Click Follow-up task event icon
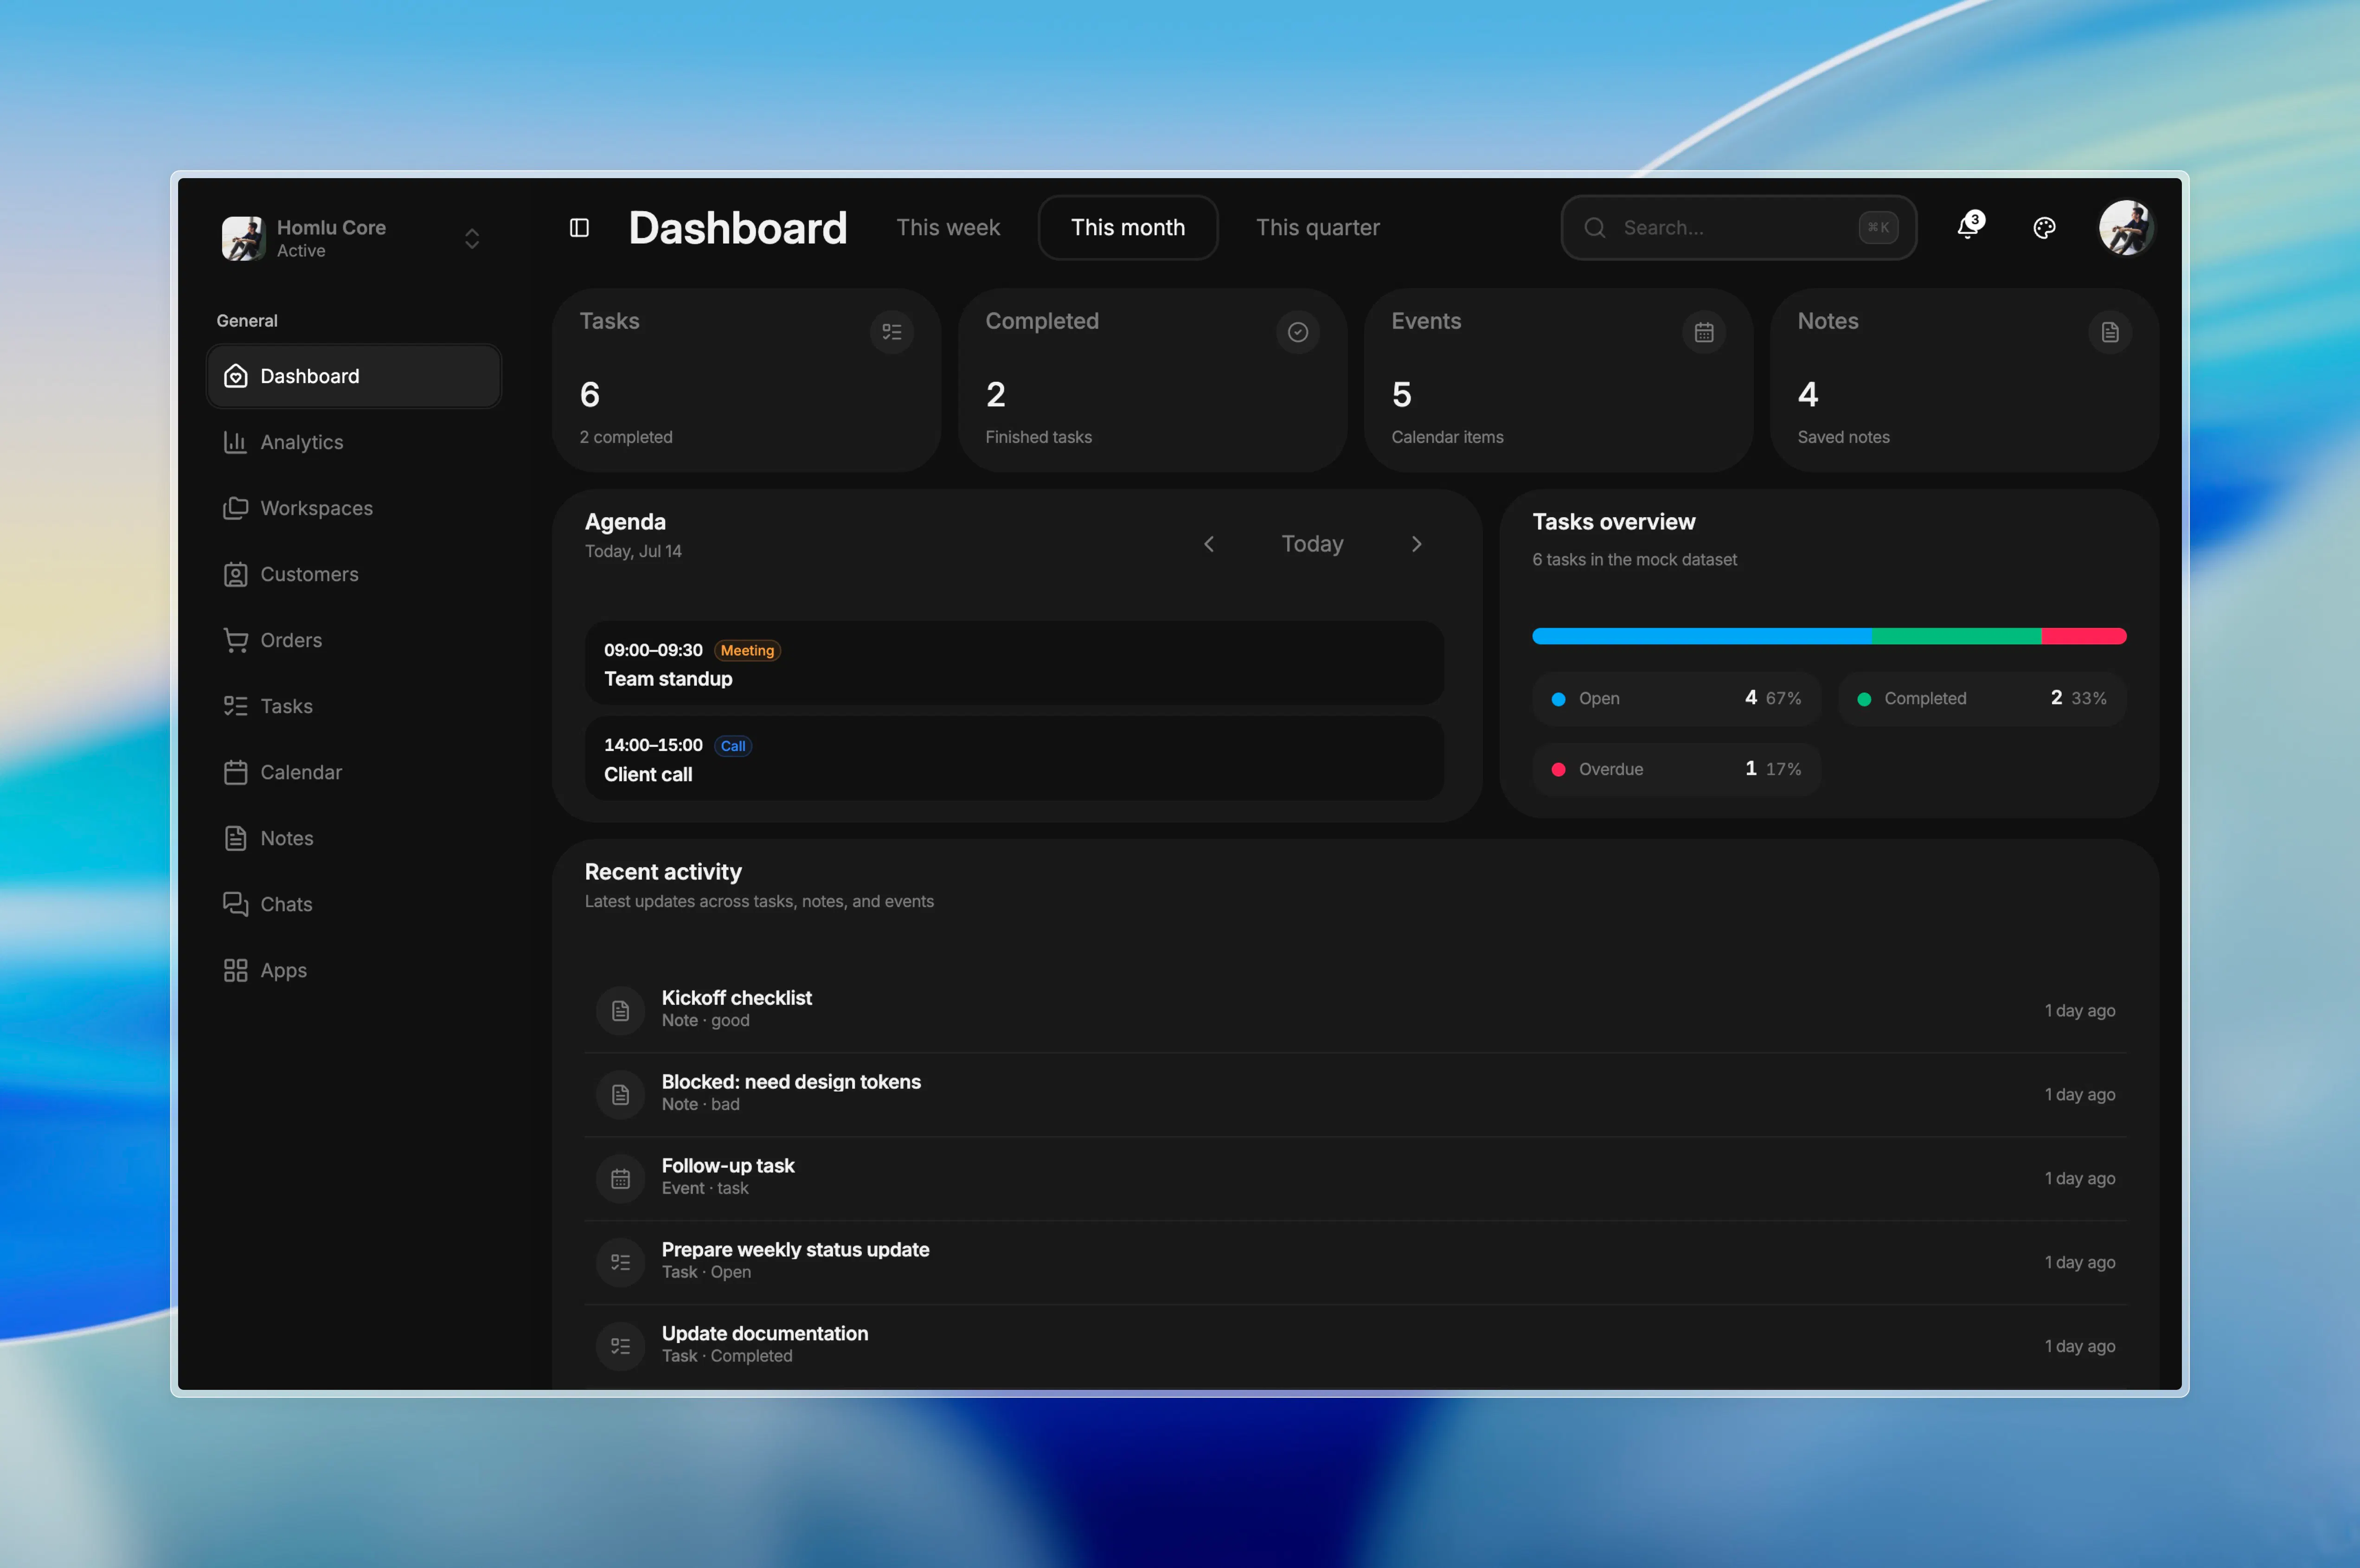This screenshot has height=1568, width=2360. click(x=620, y=1179)
